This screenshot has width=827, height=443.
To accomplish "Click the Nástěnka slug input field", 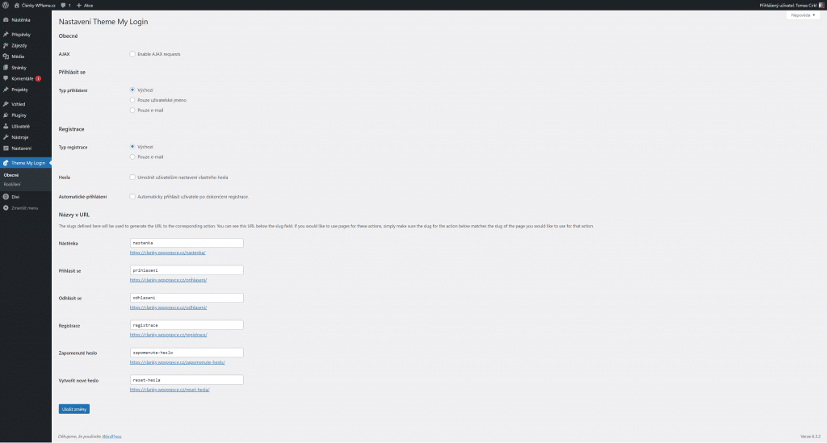I will pyautogui.click(x=187, y=243).
